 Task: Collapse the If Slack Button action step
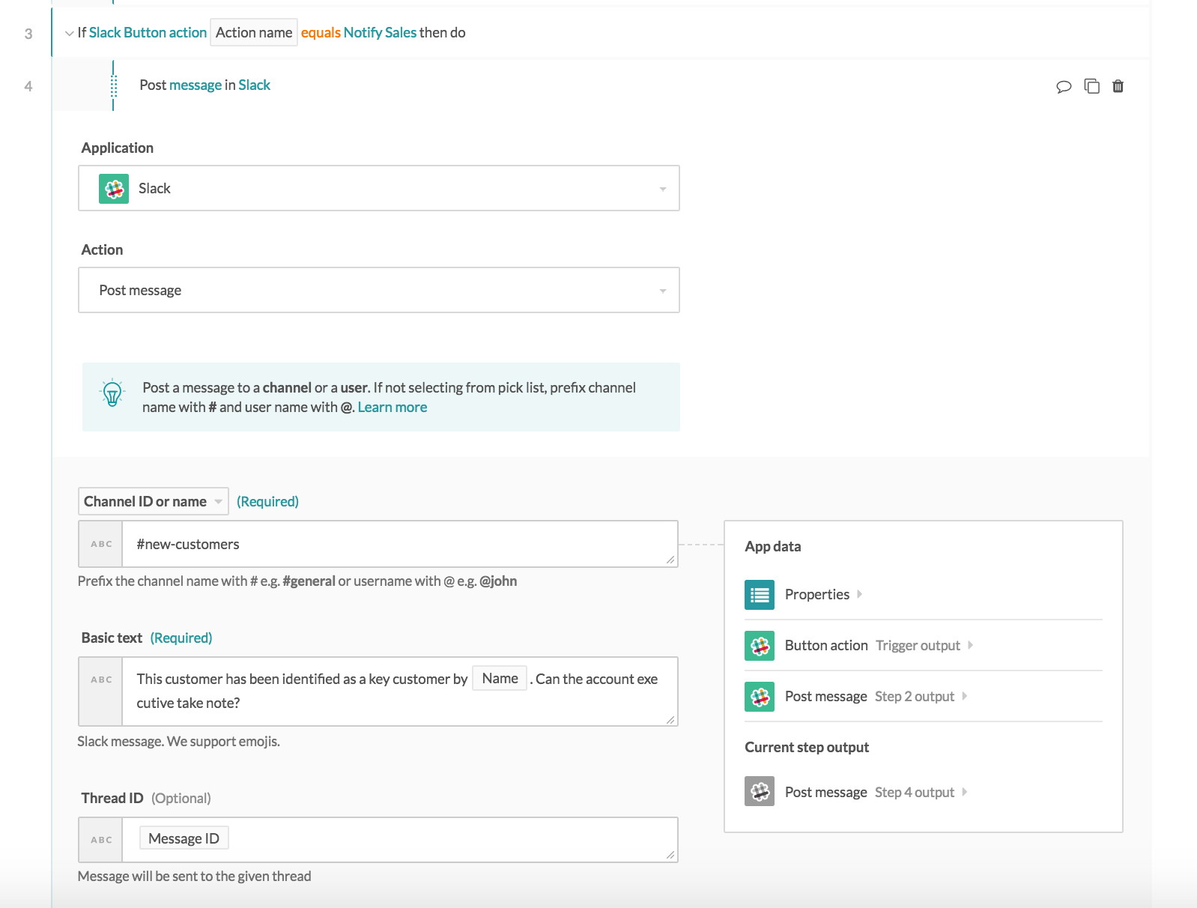[69, 33]
